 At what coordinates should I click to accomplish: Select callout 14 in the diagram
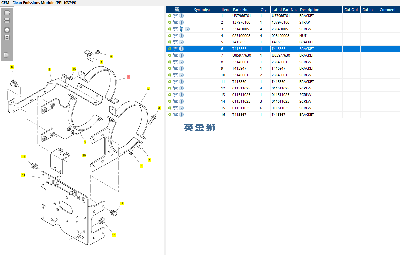[x=23, y=157]
